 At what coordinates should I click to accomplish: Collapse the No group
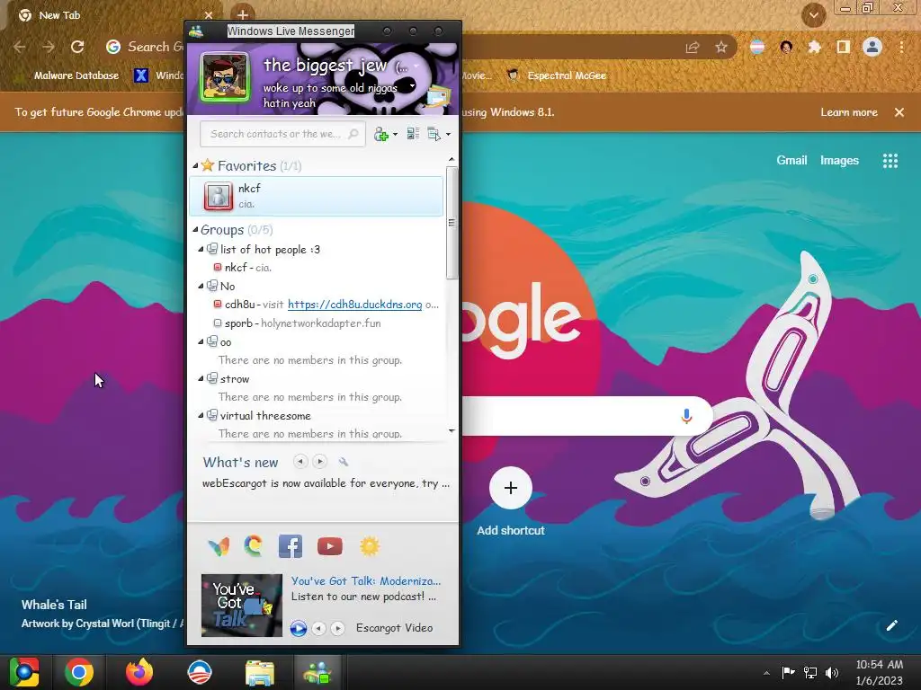pyautogui.click(x=201, y=287)
